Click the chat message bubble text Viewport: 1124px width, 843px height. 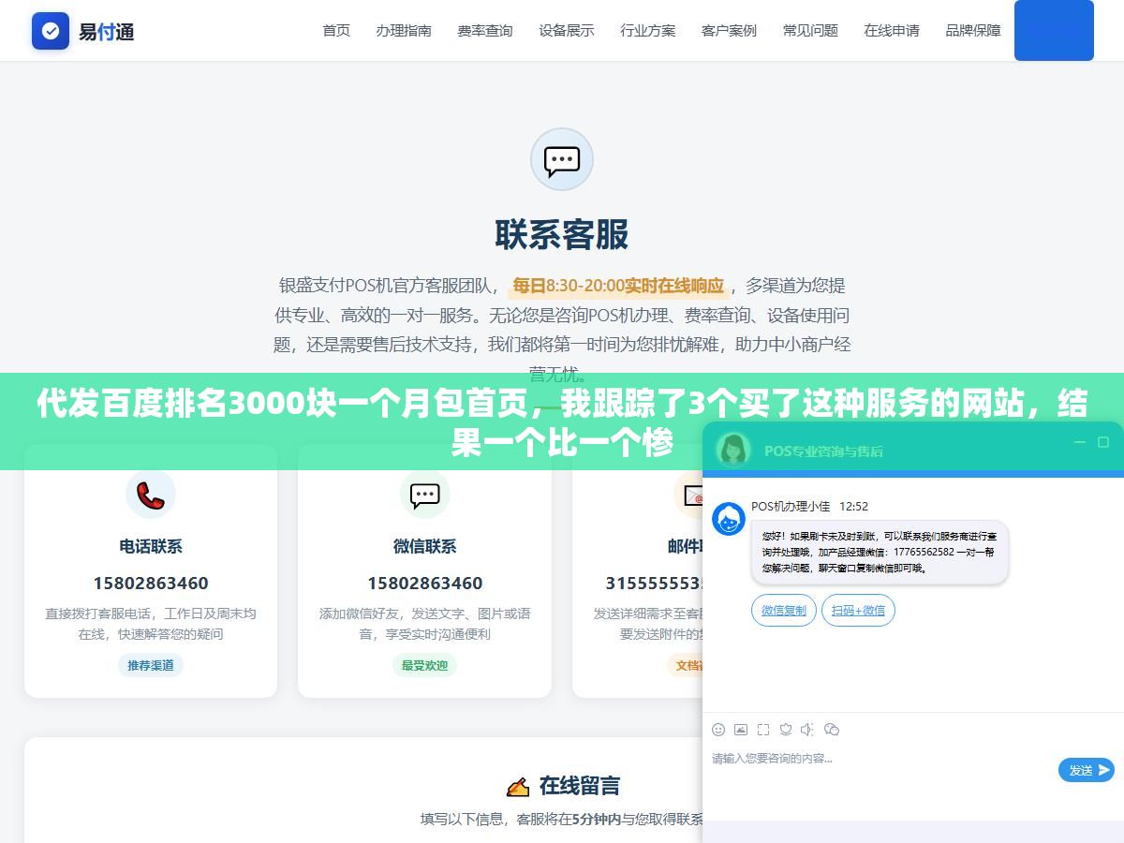[880, 553]
